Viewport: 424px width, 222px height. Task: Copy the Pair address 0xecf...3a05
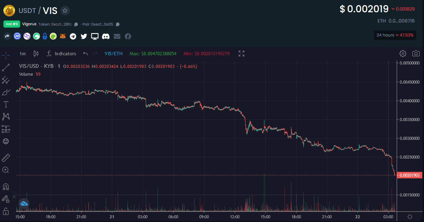pyautogui.click(x=118, y=24)
